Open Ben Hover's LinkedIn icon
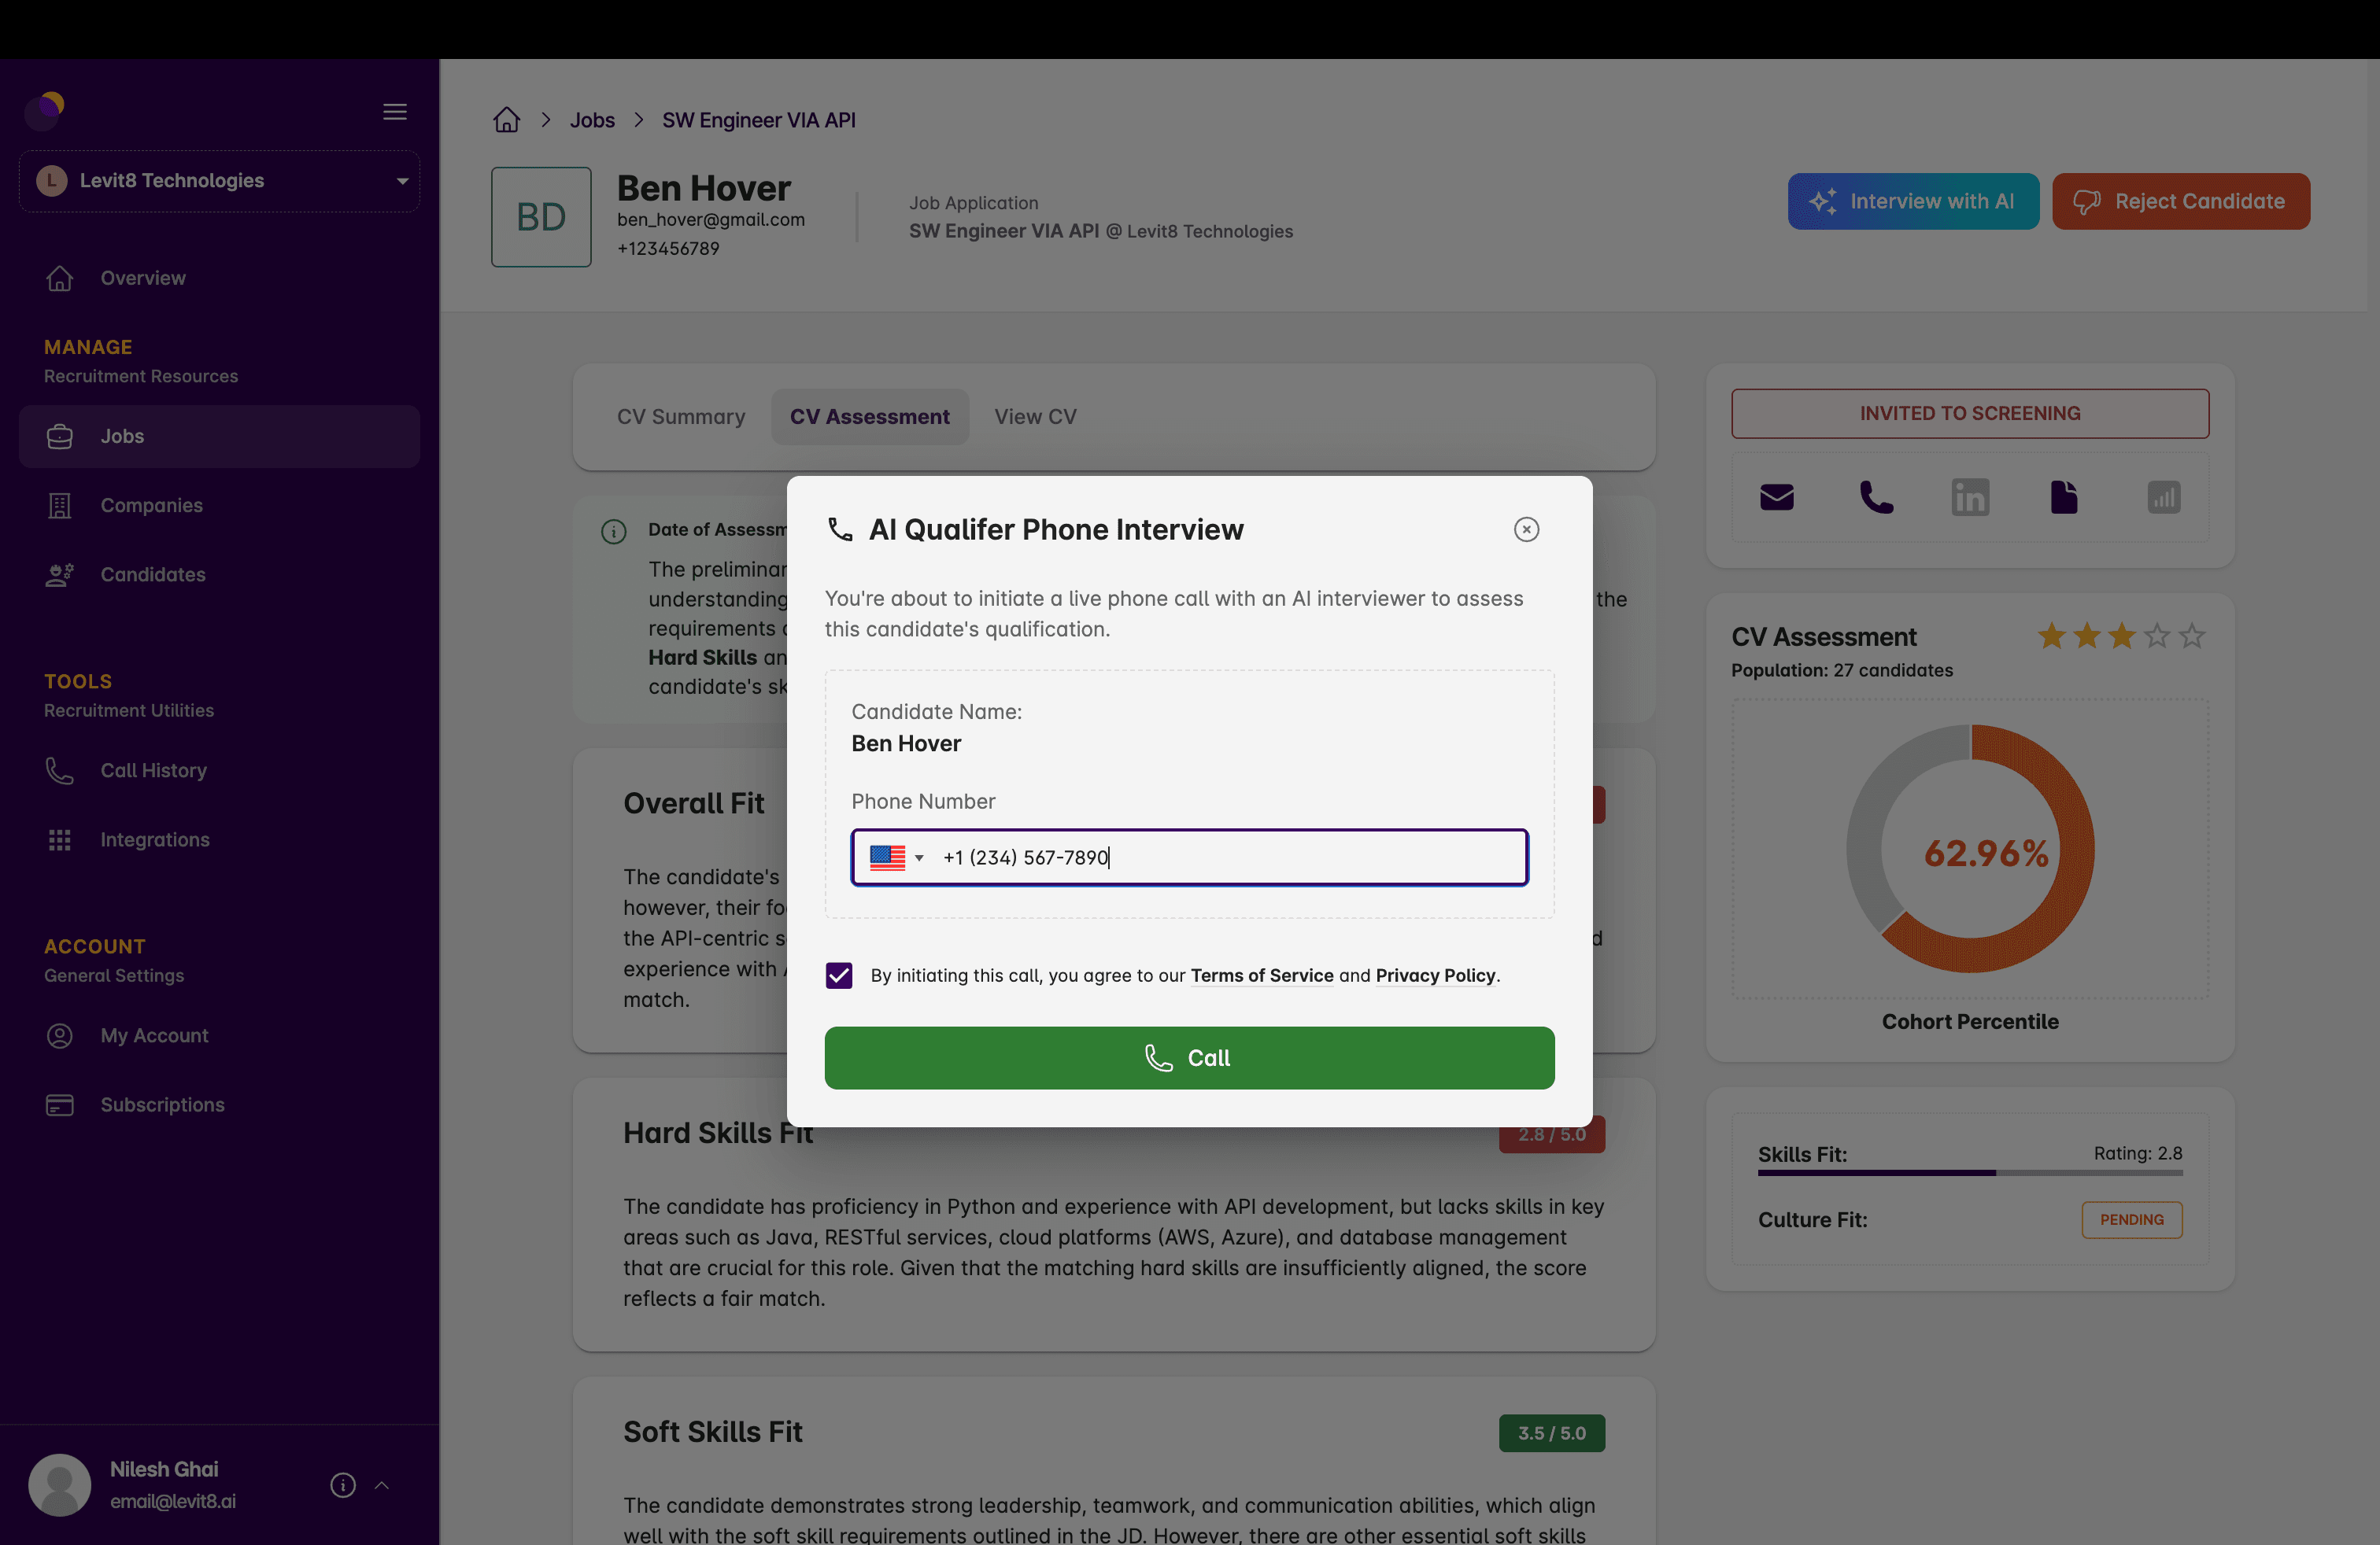 1970,496
